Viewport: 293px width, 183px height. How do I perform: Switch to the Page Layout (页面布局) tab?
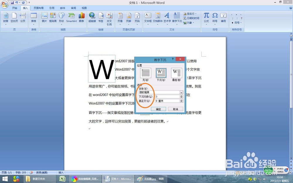38,8
